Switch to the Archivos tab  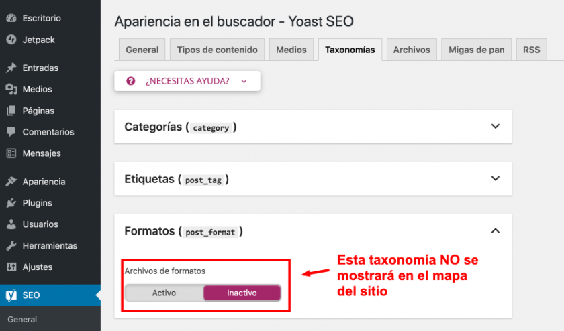point(412,50)
